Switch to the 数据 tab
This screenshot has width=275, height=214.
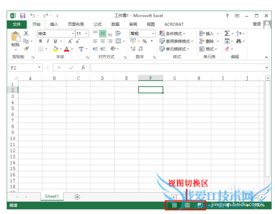point(116,24)
